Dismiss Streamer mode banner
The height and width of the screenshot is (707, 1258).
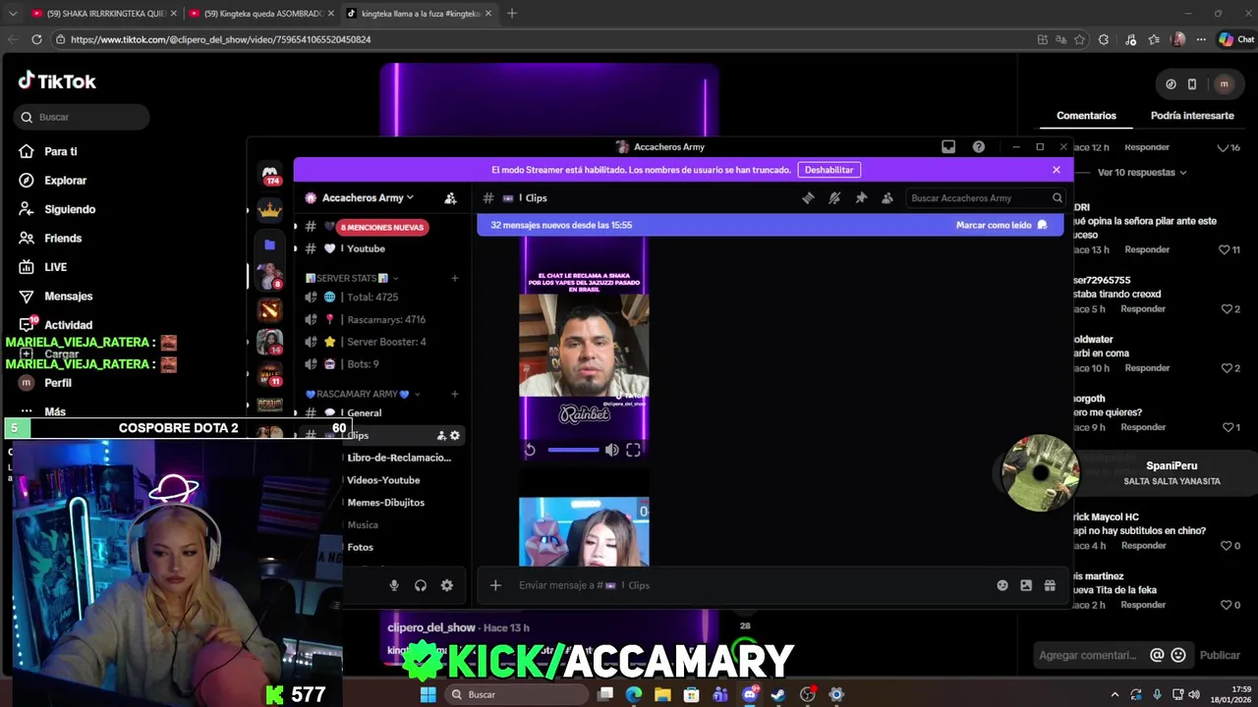pos(1057,170)
